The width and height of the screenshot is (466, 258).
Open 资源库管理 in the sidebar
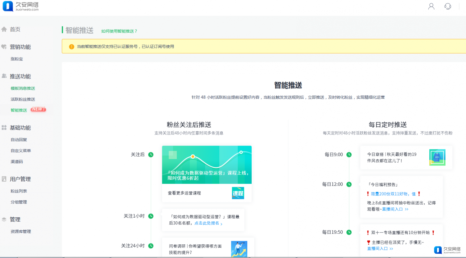pos(21,232)
